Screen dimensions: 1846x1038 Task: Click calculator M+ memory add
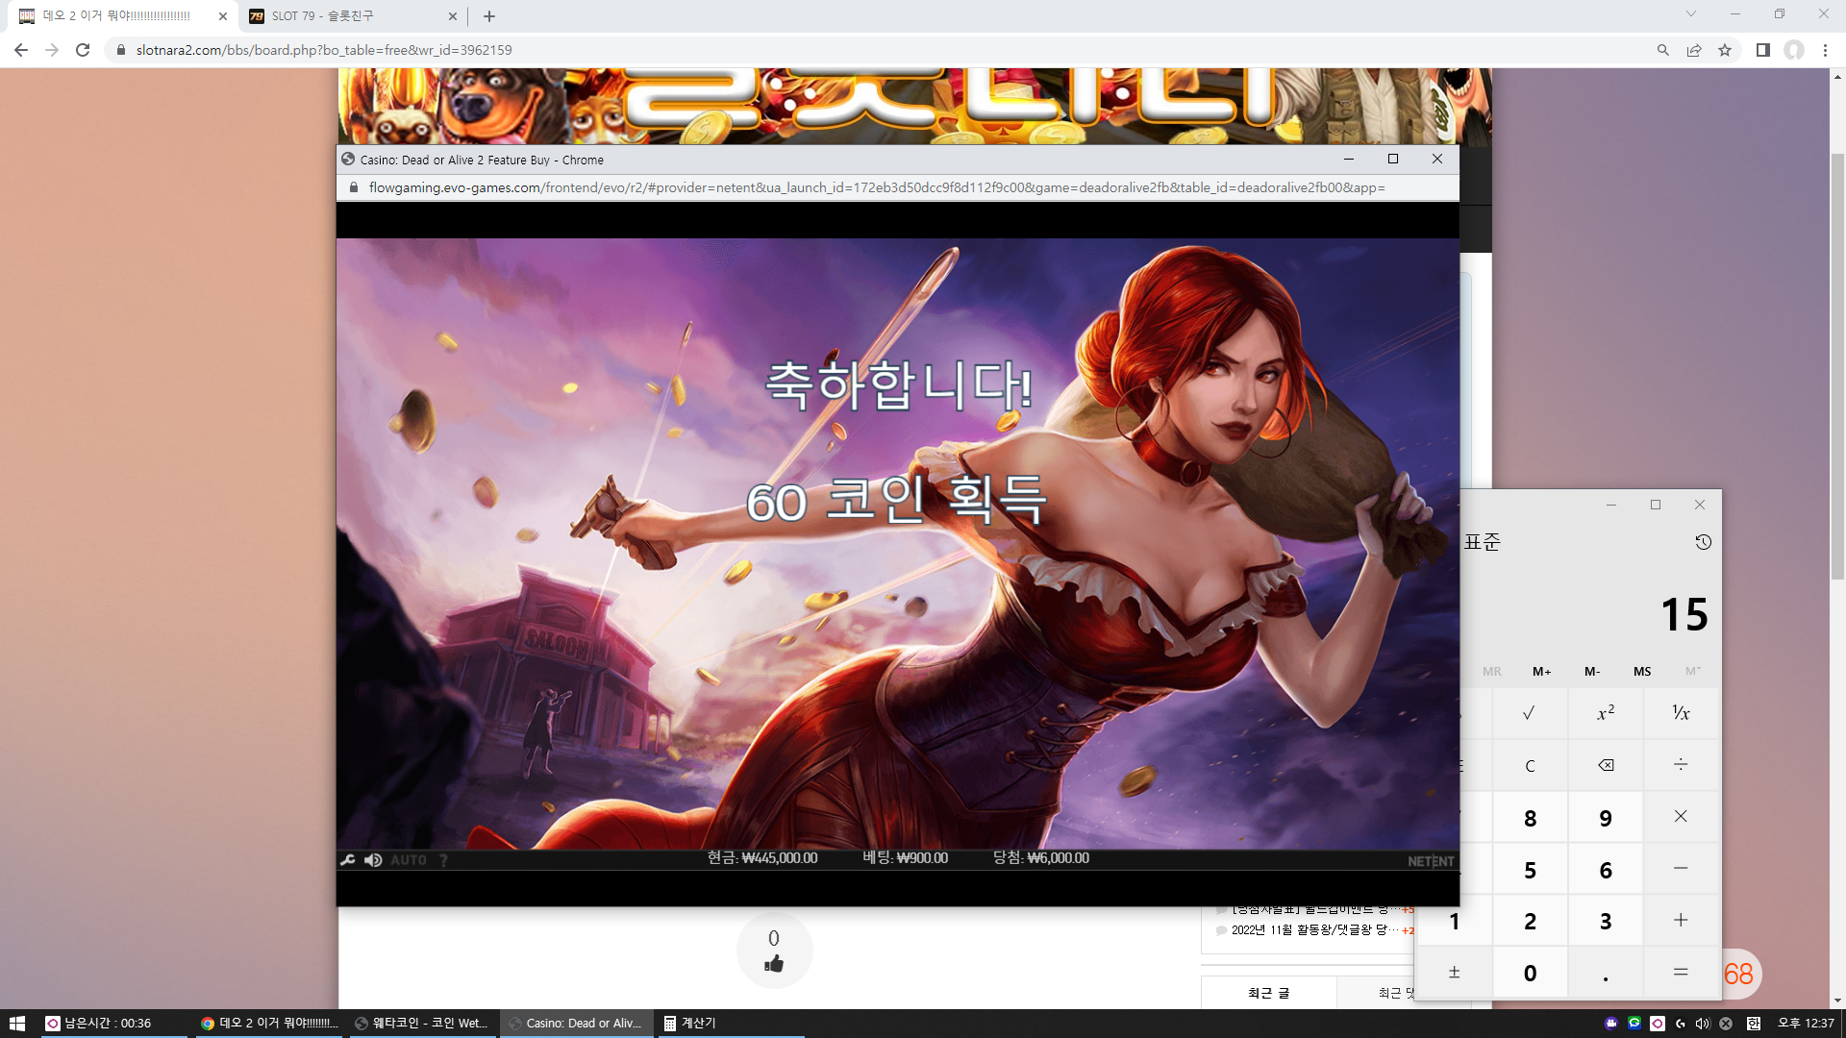click(1541, 671)
